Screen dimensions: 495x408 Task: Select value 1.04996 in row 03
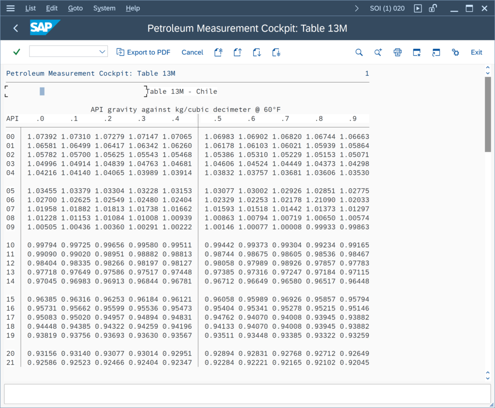pos(42,164)
